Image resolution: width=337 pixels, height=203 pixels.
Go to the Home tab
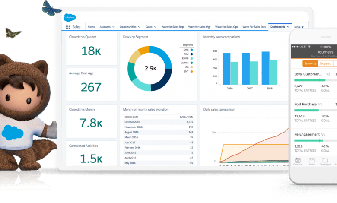click(91, 27)
